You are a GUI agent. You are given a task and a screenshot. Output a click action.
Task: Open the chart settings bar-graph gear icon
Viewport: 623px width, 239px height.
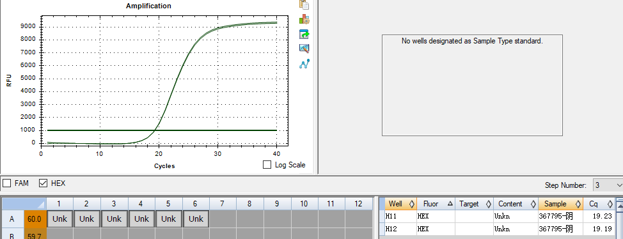(304, 19)
